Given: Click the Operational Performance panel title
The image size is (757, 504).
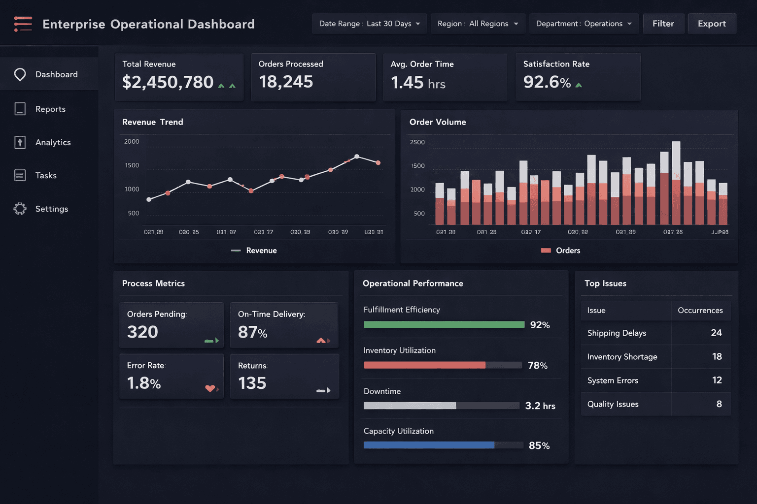Looking at the screenshot, I should pos(413,283).
